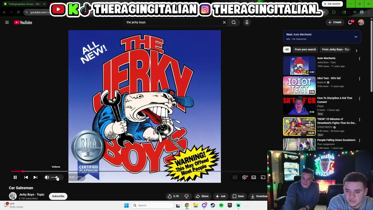This screenshot has width=373, height=210.
Task: Open the Create dropdown
Action: [x=335, y=22]
